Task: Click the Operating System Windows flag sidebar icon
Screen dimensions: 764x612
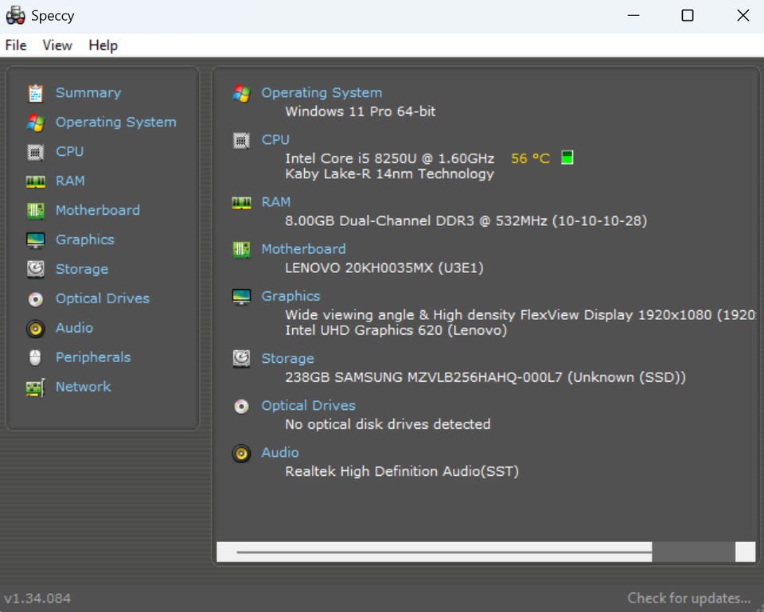Action: click(x=35, y=123)
